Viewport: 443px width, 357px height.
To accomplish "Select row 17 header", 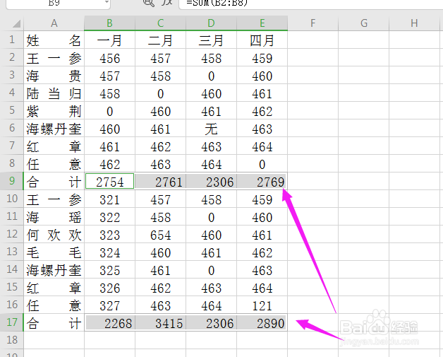I will (x=12, y=322).
